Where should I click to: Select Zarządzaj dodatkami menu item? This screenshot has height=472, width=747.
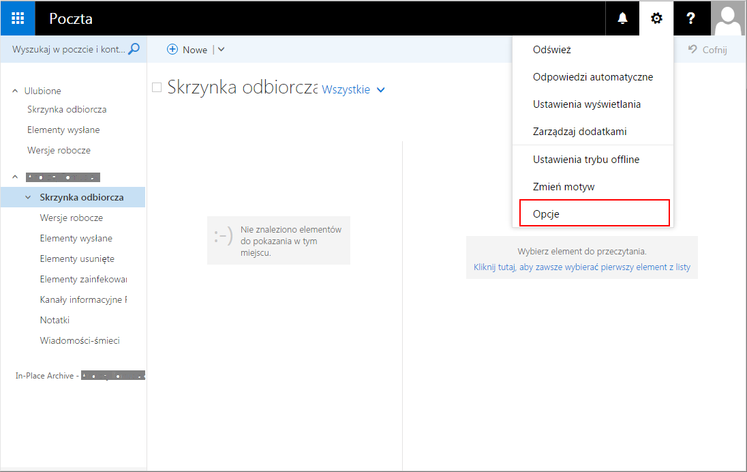coord(593,131)
